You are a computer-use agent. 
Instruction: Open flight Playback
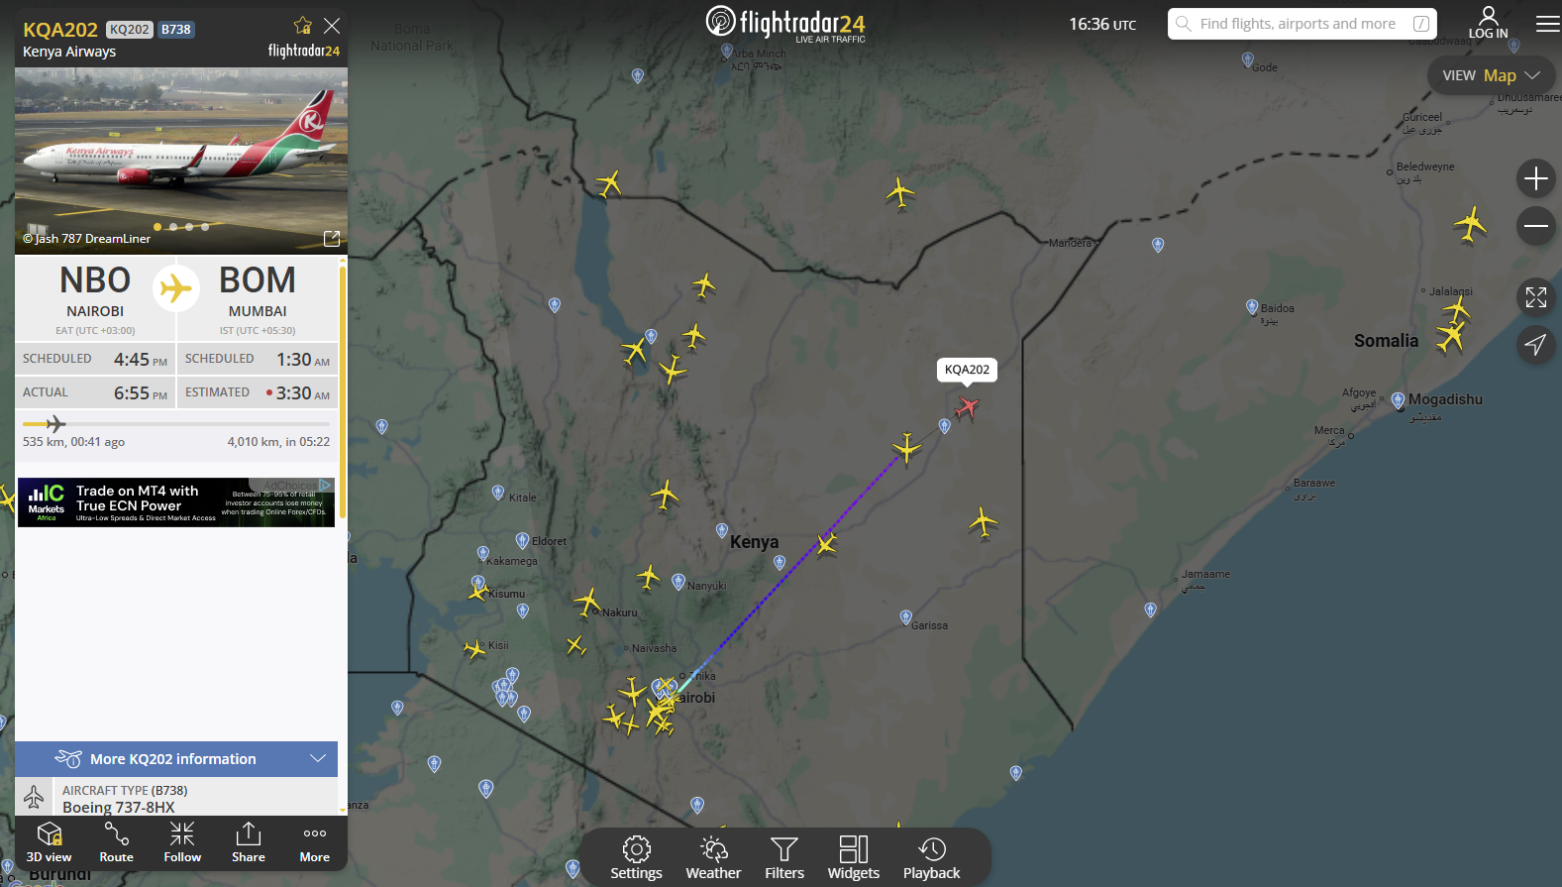click(931, 857)
